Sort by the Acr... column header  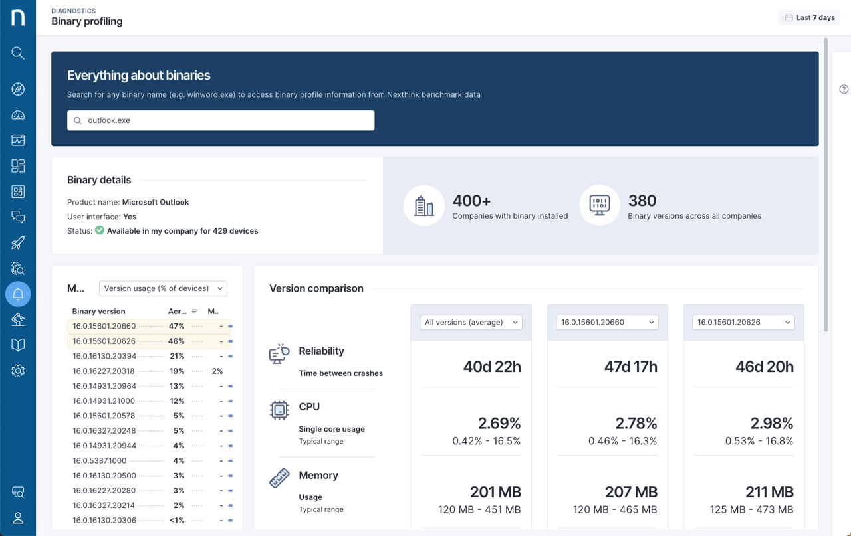coord(178,311)
